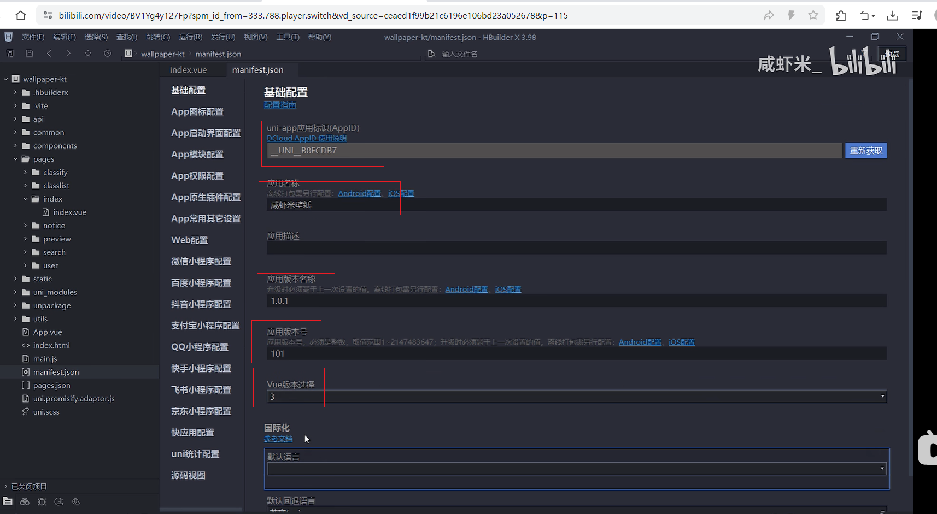Click the browser undo arrow icon
937x514 pixels.
click(867, 15)
